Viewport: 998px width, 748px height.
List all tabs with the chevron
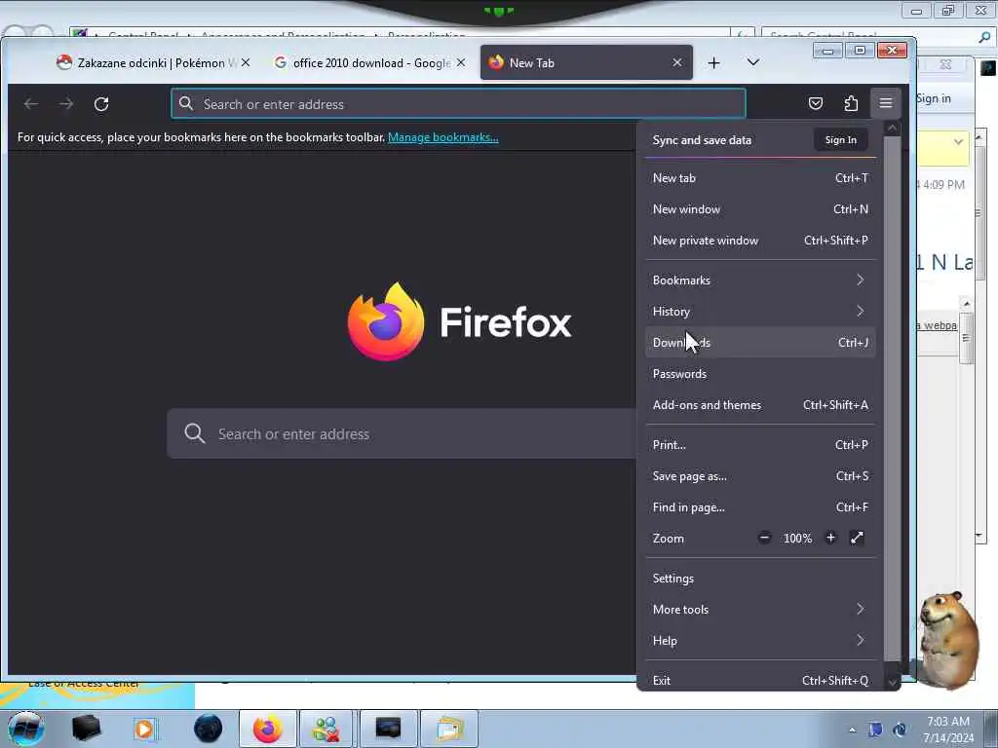753,62
